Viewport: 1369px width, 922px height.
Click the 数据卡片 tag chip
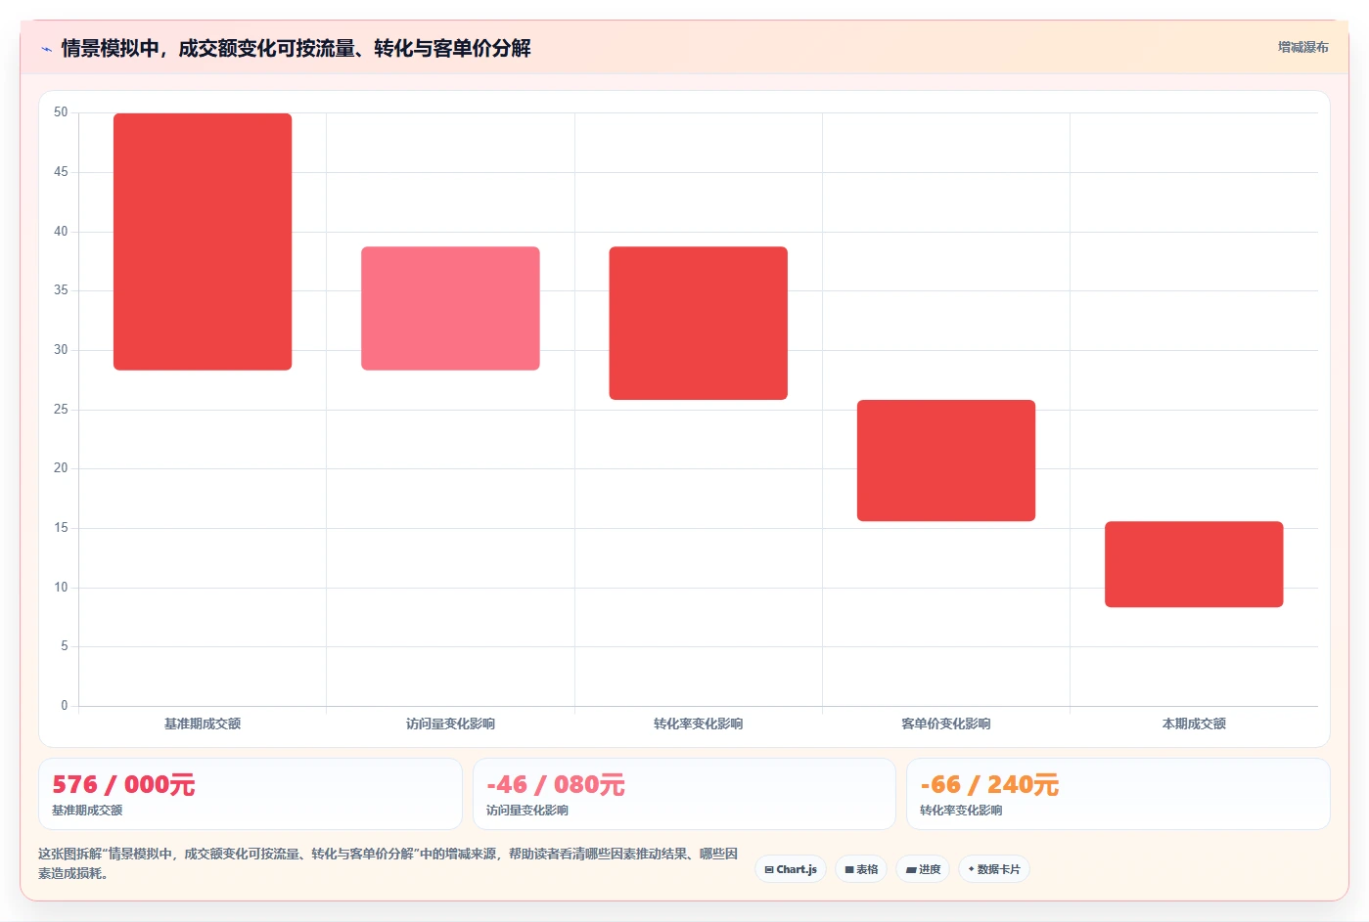[994, 869]
